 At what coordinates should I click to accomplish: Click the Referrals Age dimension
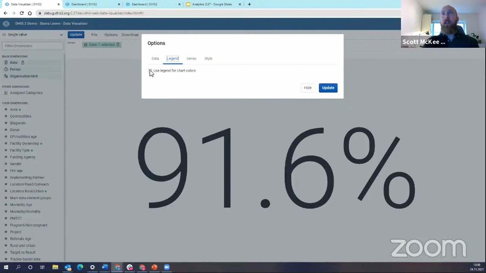point(21,239)
